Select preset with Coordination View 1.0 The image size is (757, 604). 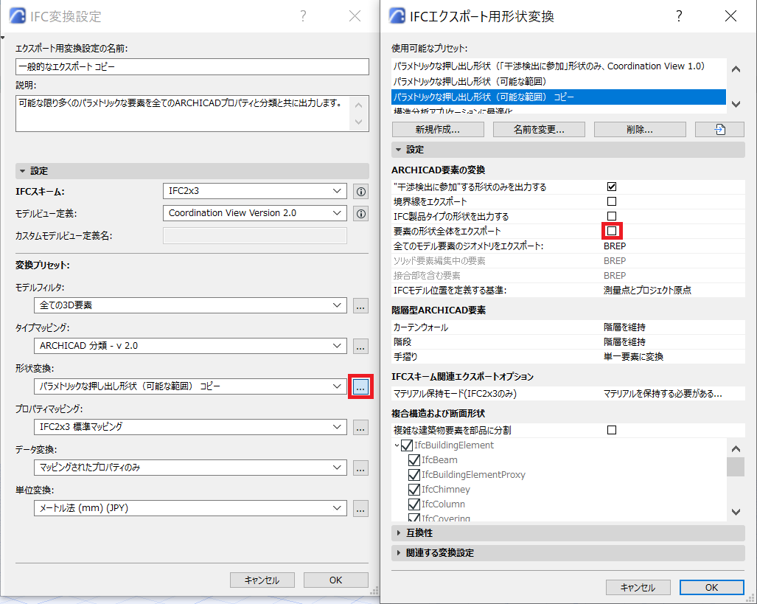[x=559, y=66]
